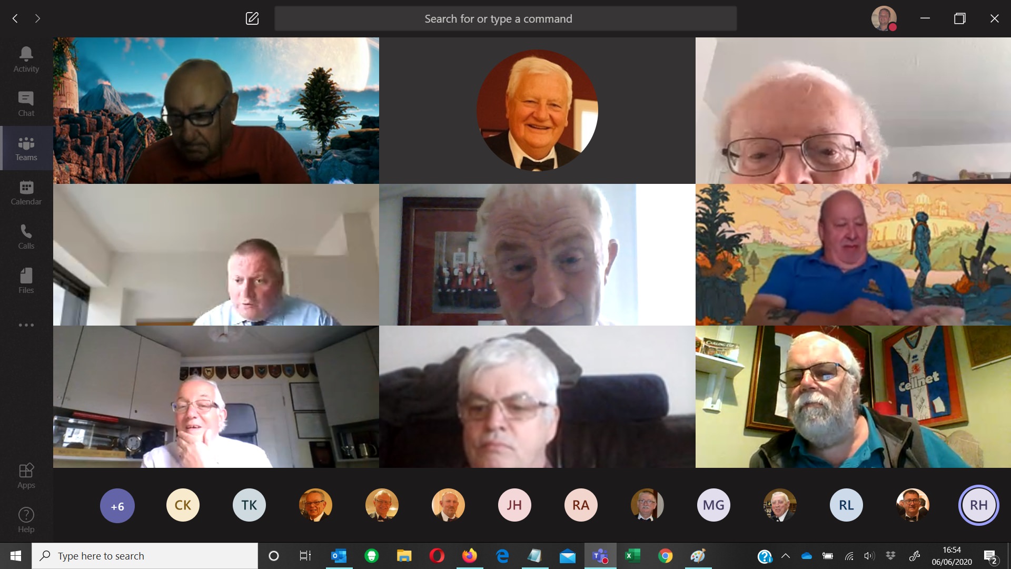Image resolution: width=1011 pixels, height=569 pixels.
Task: Click the new chat compose icon
Action: pyautogui.click(x=252, y=18)
